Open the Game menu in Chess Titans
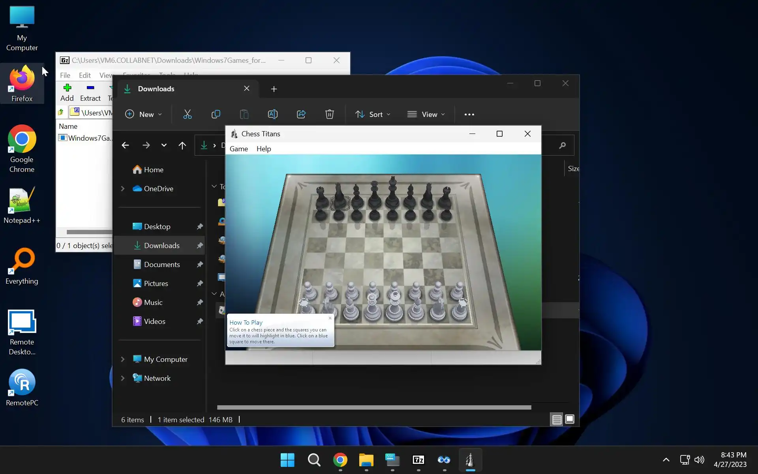758x474 pixels. click(238, 149)
